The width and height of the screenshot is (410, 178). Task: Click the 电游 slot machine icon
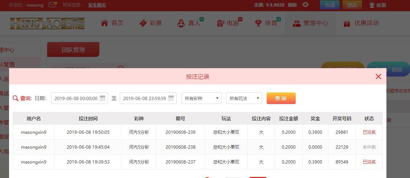point(220,23)
